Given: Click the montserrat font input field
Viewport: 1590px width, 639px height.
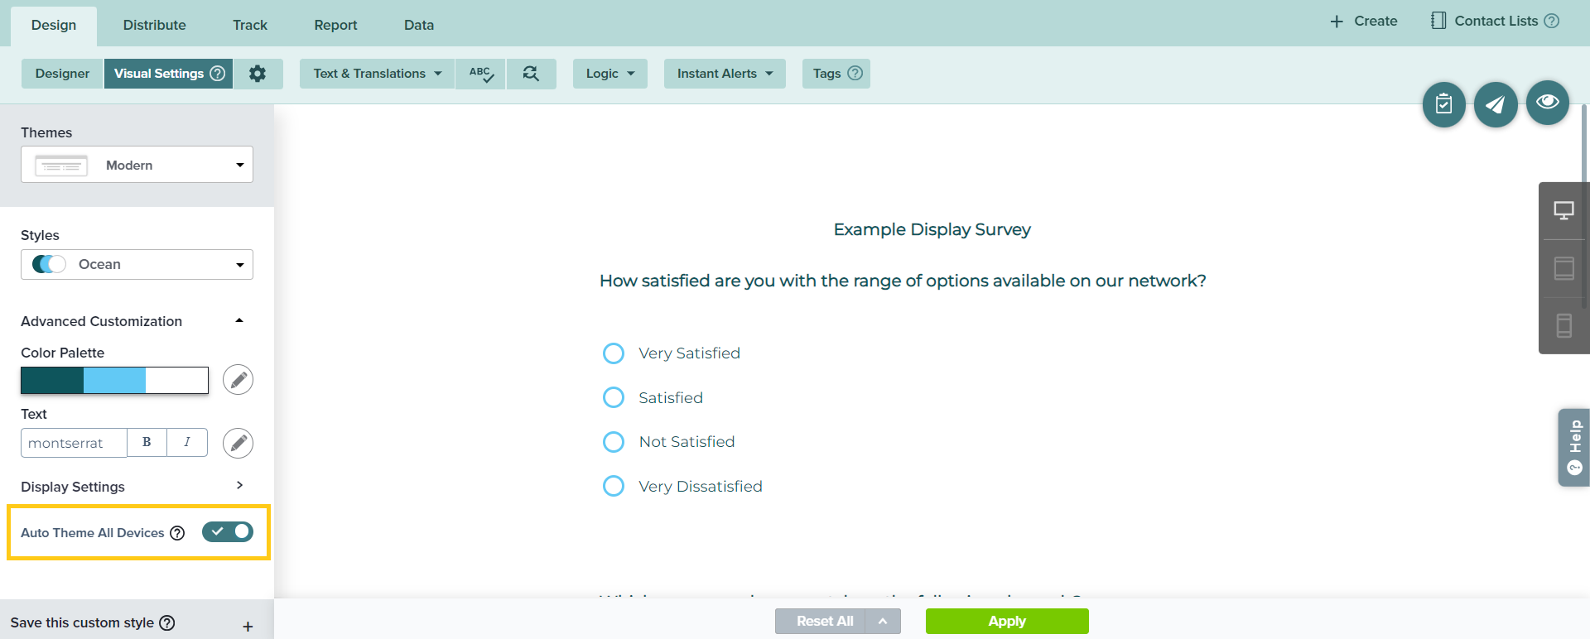Looking at the screenshot, I should point(73,443).
